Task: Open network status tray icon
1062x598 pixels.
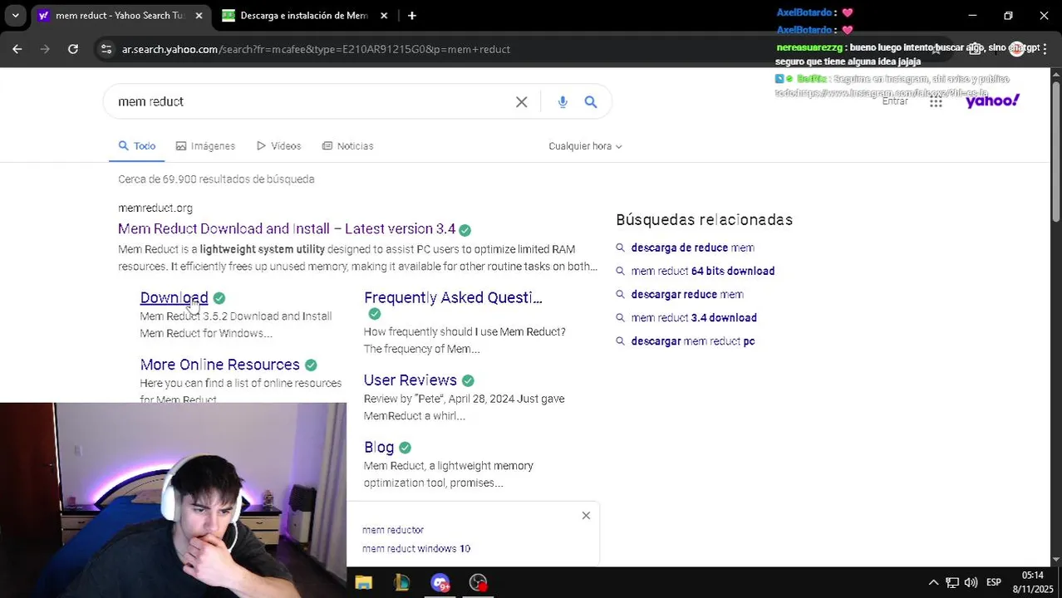Action: pos(952,582)
